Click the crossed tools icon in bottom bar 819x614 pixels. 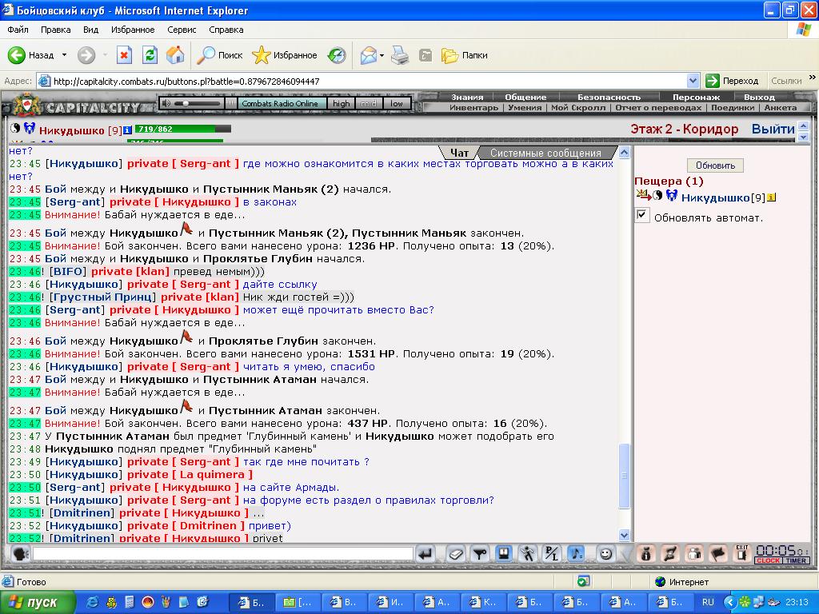[670, 553]
